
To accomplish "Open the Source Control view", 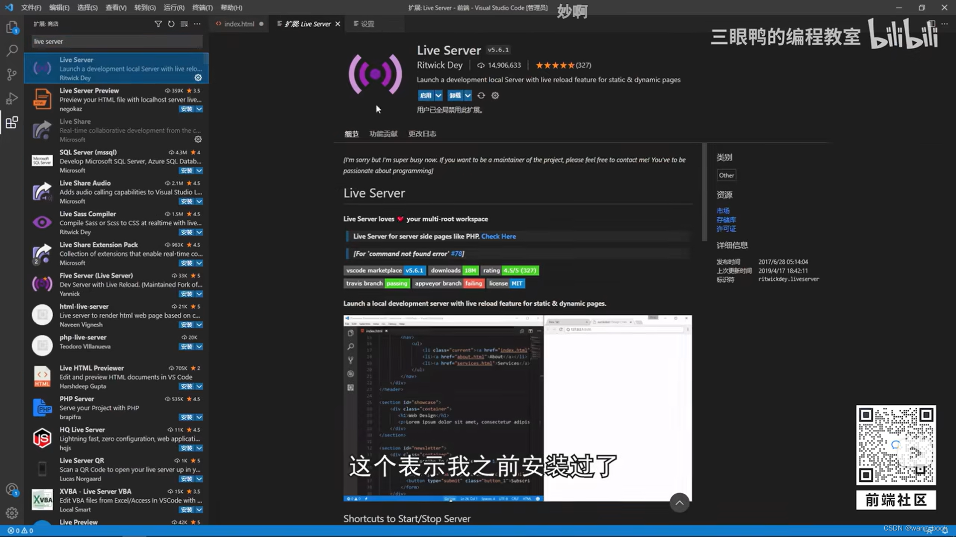I will 12,75.
